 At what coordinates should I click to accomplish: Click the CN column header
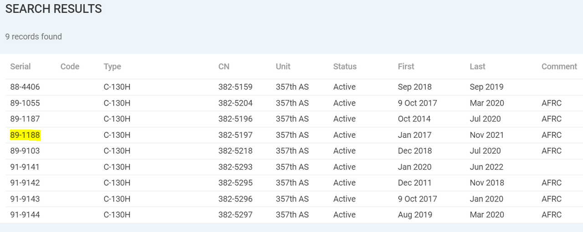pos(224,66)
